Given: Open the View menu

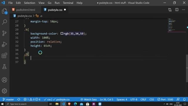Looking at the screenshot, I should (41, 3).
